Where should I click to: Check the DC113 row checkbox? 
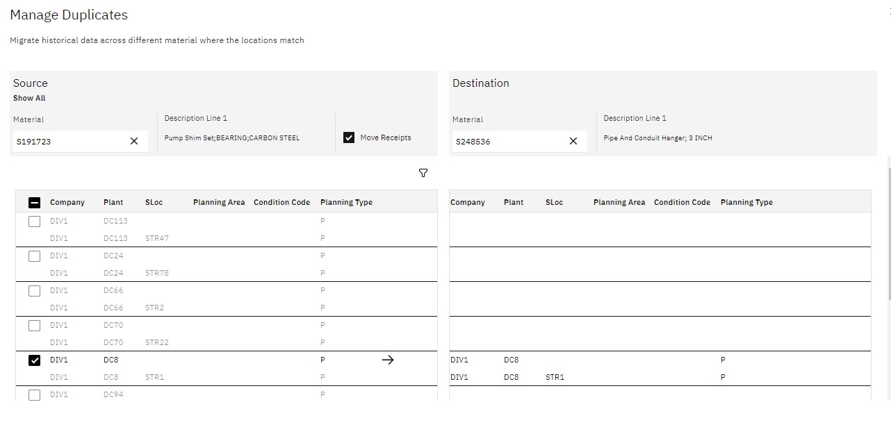pyautogui.click(x=34, y=221)
